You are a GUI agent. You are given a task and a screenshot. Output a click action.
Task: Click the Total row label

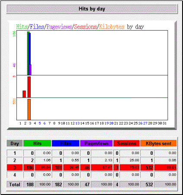pyautogui.click(x=15, y=185)
